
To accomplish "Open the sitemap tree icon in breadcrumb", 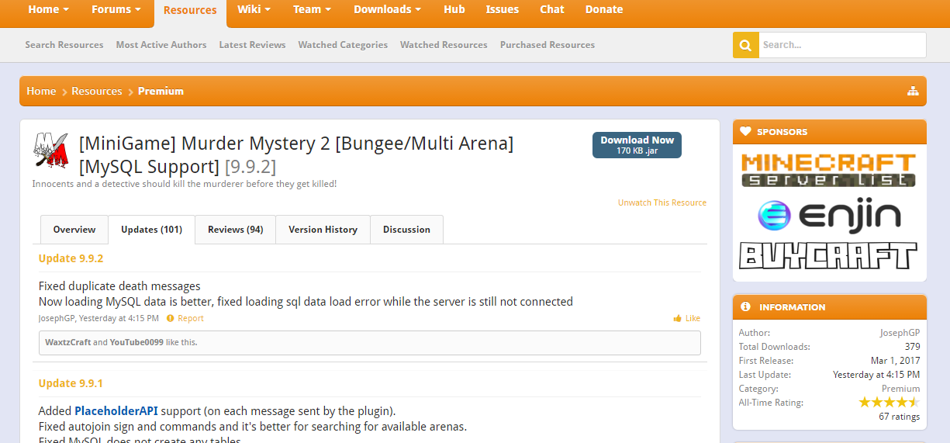I will pyautogui.click(x=913, y=92).
